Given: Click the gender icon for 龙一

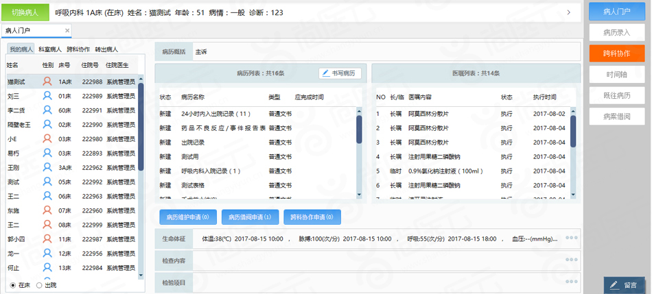Looking at the screenshot, I should tap(48, 253).
